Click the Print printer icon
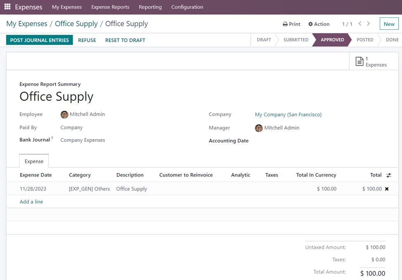The width and height of the screenshot is (402, 280). [285, 24]
